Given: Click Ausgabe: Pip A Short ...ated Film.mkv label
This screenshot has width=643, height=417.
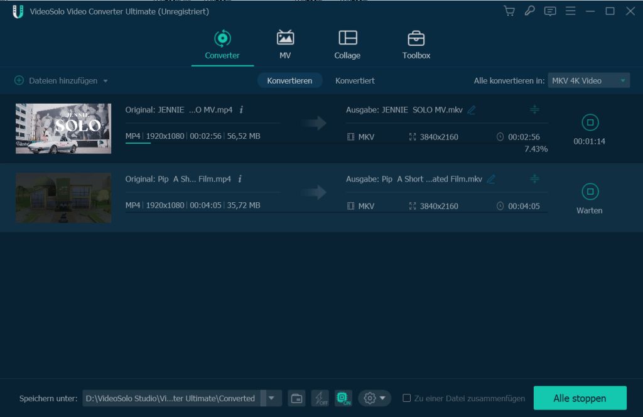Looking at the screenshot, I should pyautogui.click(x=414, y=179).
